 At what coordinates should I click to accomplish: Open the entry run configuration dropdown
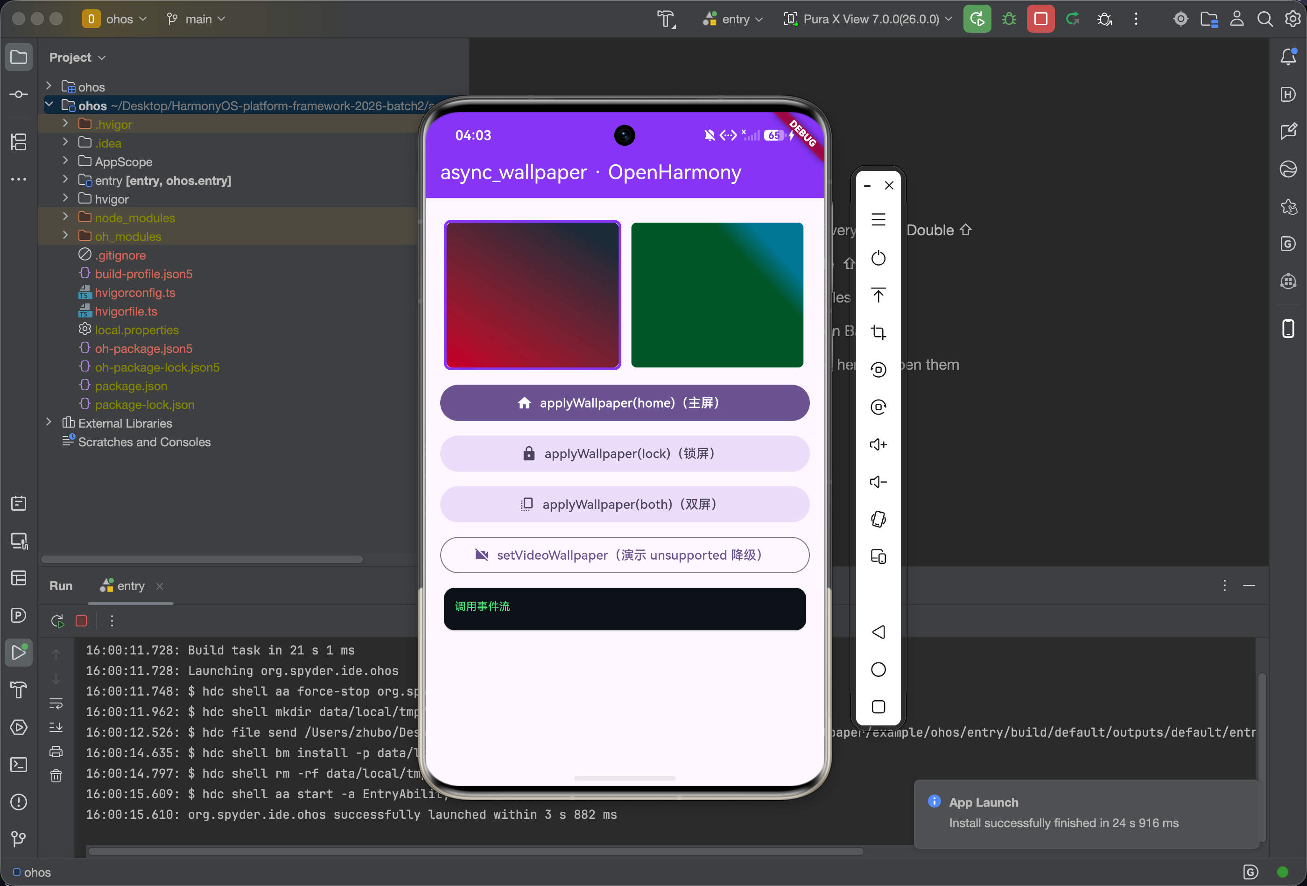pos(733,19)
